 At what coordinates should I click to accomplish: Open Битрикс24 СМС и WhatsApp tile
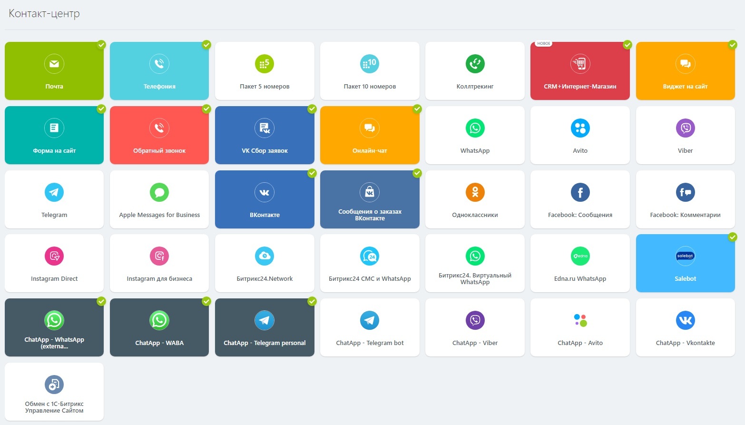tap(370, 263)
